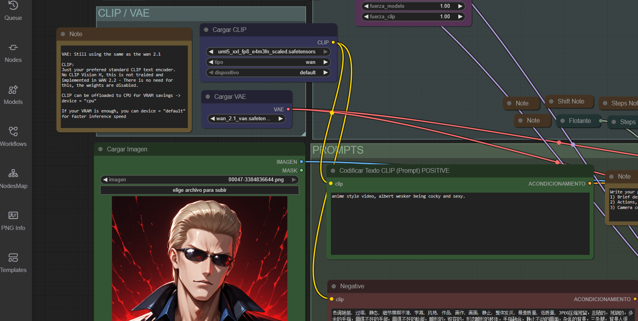Toggle collapse dot on Shift Note node
638x321 pixels.
point(551,102)
